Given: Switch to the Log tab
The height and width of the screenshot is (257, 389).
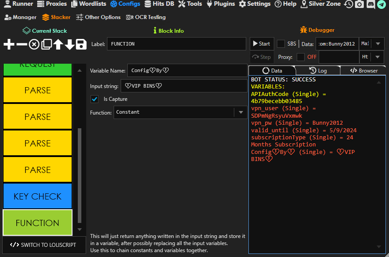Looking at the screenshot, I should 318,70.
